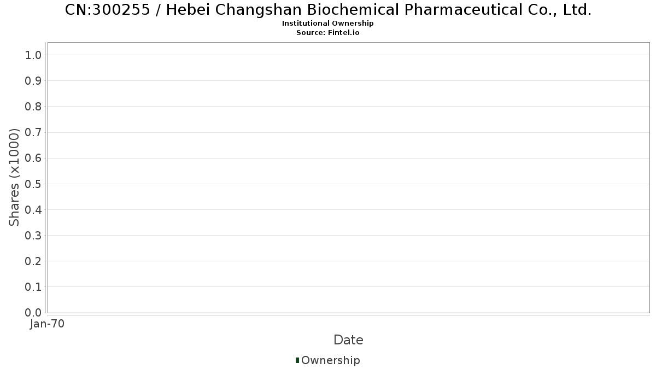Click the center of the empty plot area
The height and width of the screenshot is (369, 656).
[x=348, y=178]
